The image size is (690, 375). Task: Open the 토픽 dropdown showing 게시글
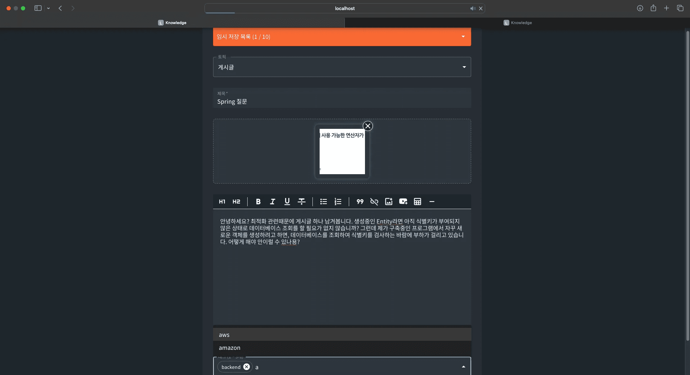click(342, 67)
